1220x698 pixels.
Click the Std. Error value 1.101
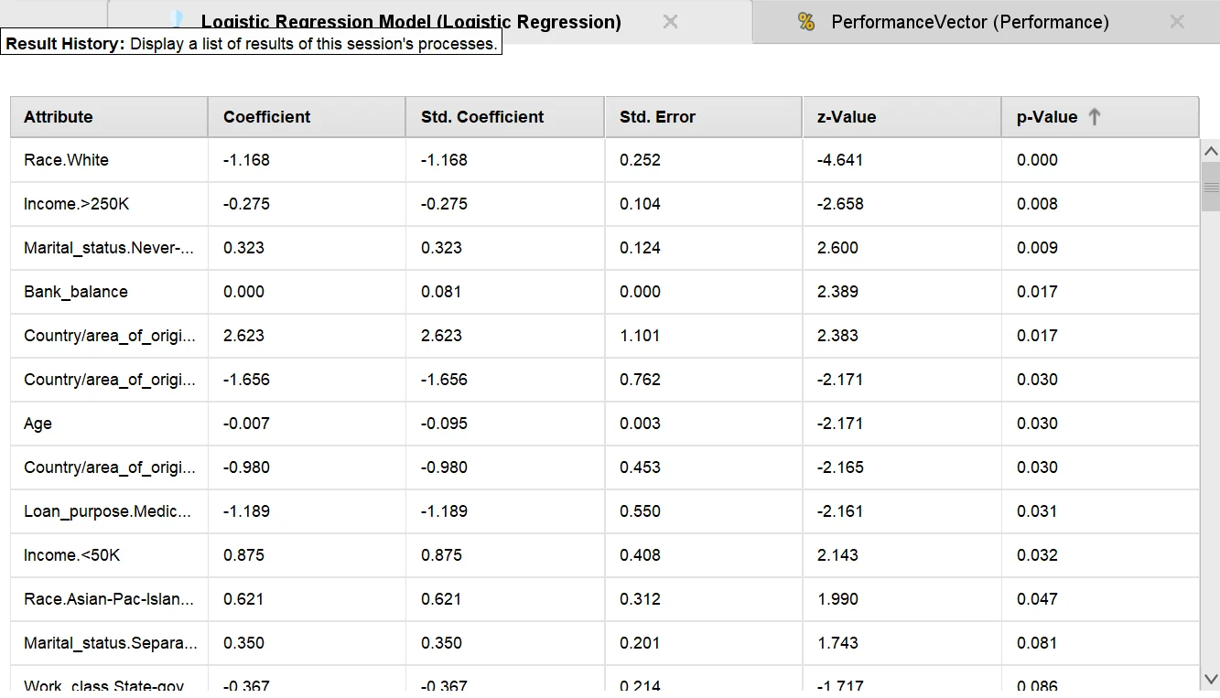(704, 336)
